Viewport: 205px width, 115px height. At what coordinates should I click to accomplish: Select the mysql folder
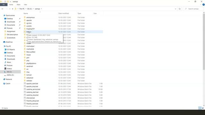29,55
